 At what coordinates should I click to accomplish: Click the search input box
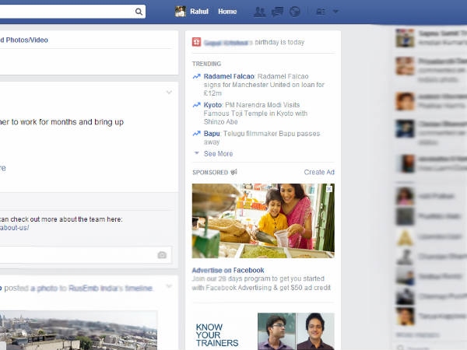[x=72, y=12]
